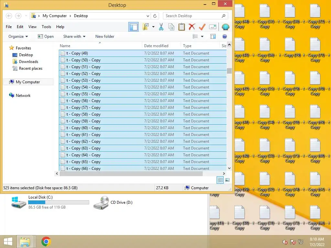The image size is (331, 248).
Task: Expand folder options dropdown arrow
Action: (153, 27)
